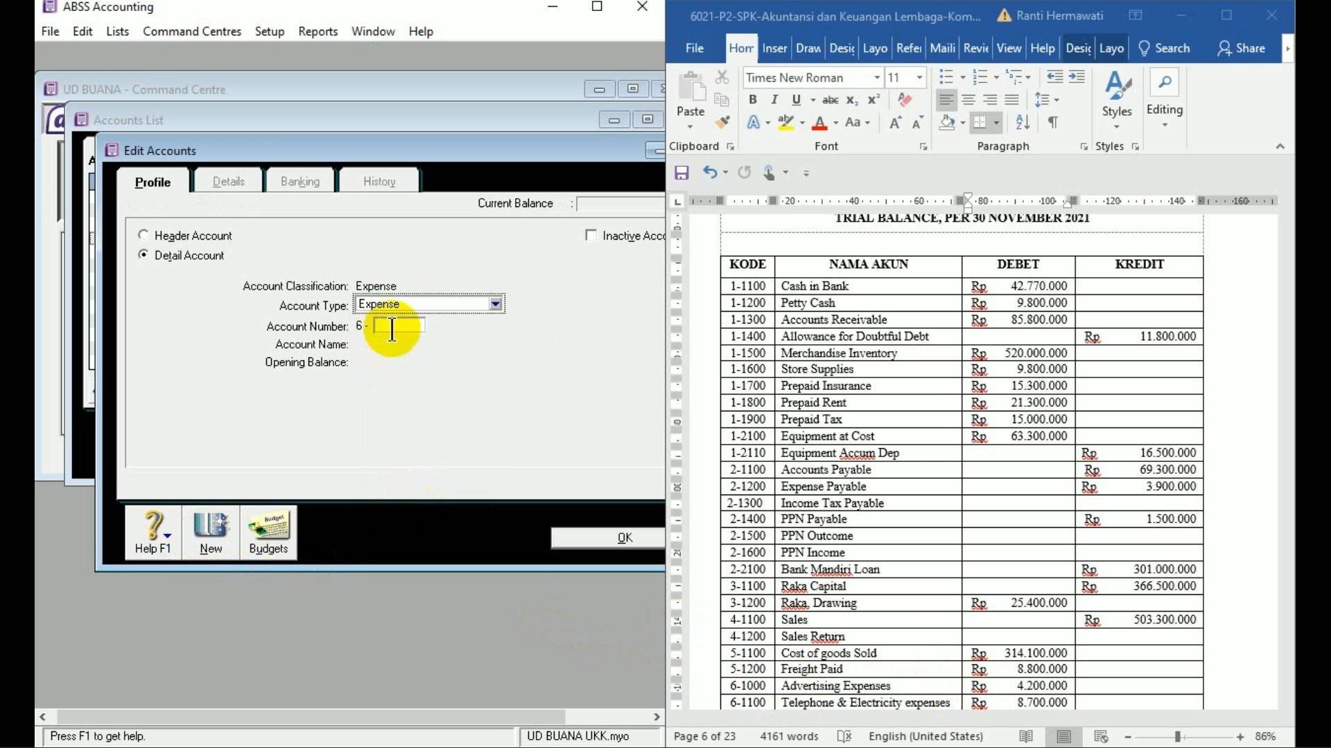Open the Setup menu in ABSS
Image resolution: width=1331 pixels, height=748 pixels.
(x=270, y=31)
